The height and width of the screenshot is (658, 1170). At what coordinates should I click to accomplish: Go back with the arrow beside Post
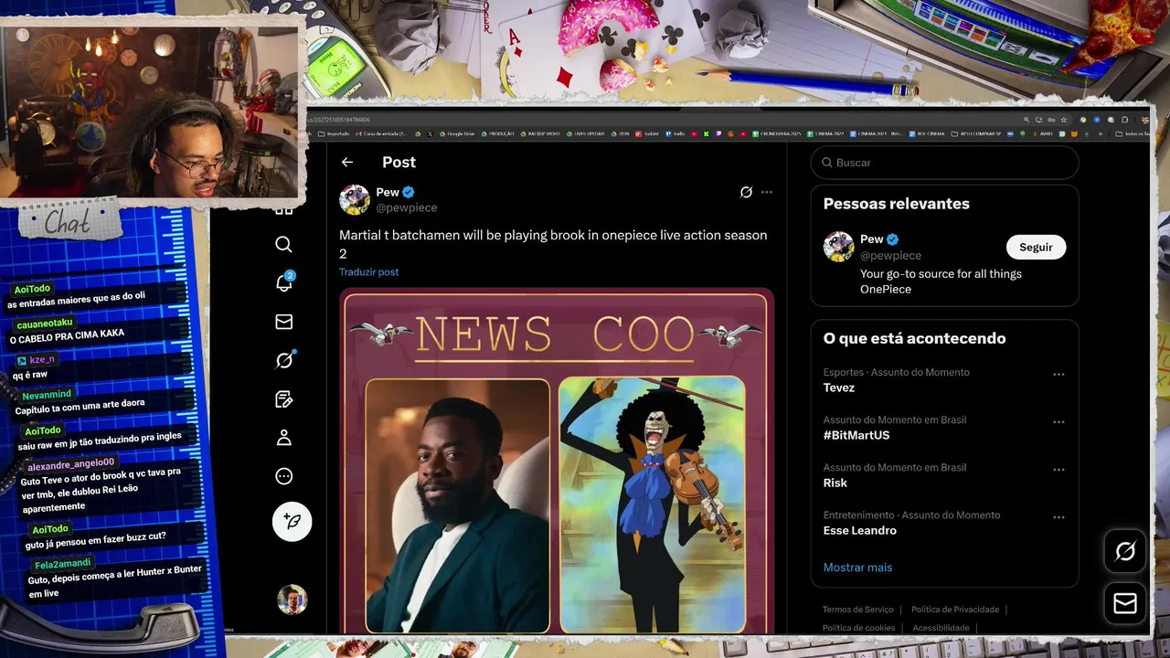tap(347, 162)
